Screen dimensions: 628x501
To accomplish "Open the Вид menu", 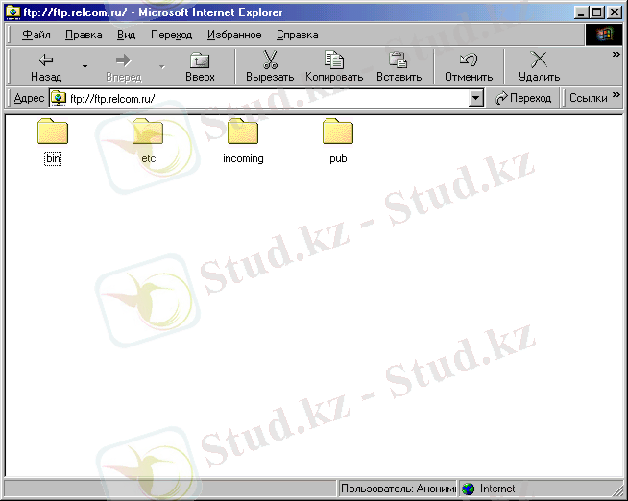I will tap(126, 35).
